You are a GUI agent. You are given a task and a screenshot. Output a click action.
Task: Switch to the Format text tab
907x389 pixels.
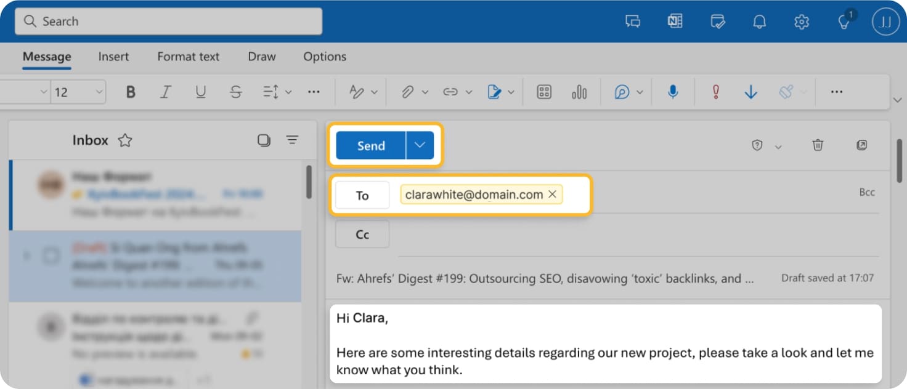[x=188, y=56]
